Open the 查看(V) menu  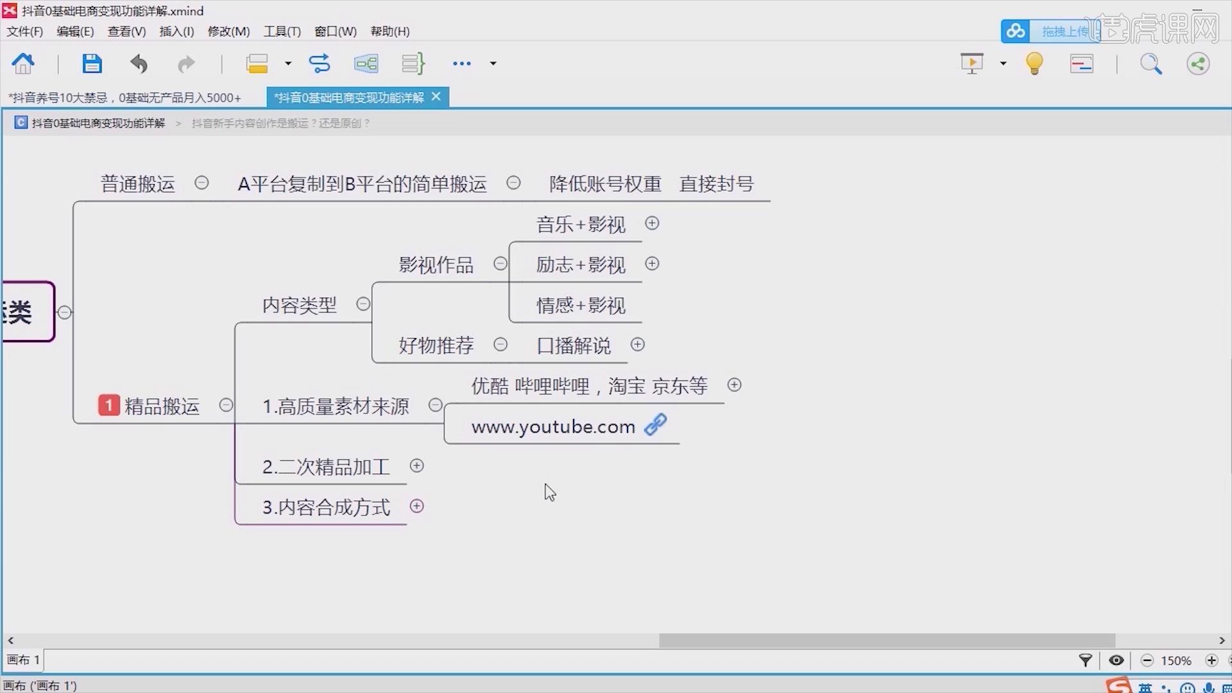(126, 31)
